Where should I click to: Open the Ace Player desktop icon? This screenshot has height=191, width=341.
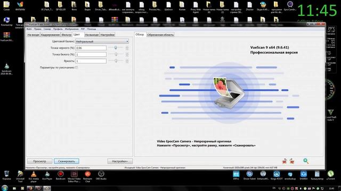pos(47,175)
